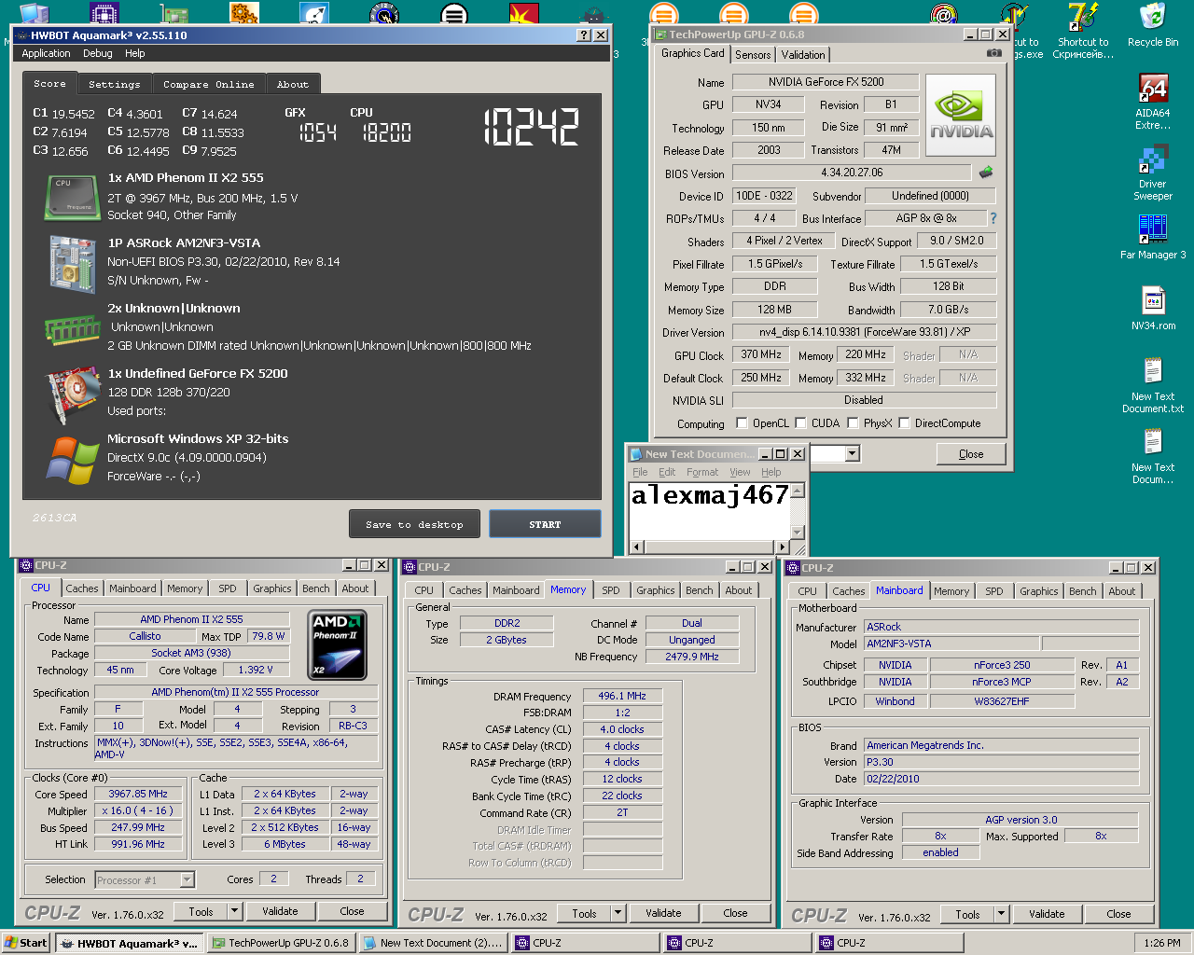Click the Close button in GPU-Z
The width and height of the screenshot is (1194, 955).
click(971, 453)
